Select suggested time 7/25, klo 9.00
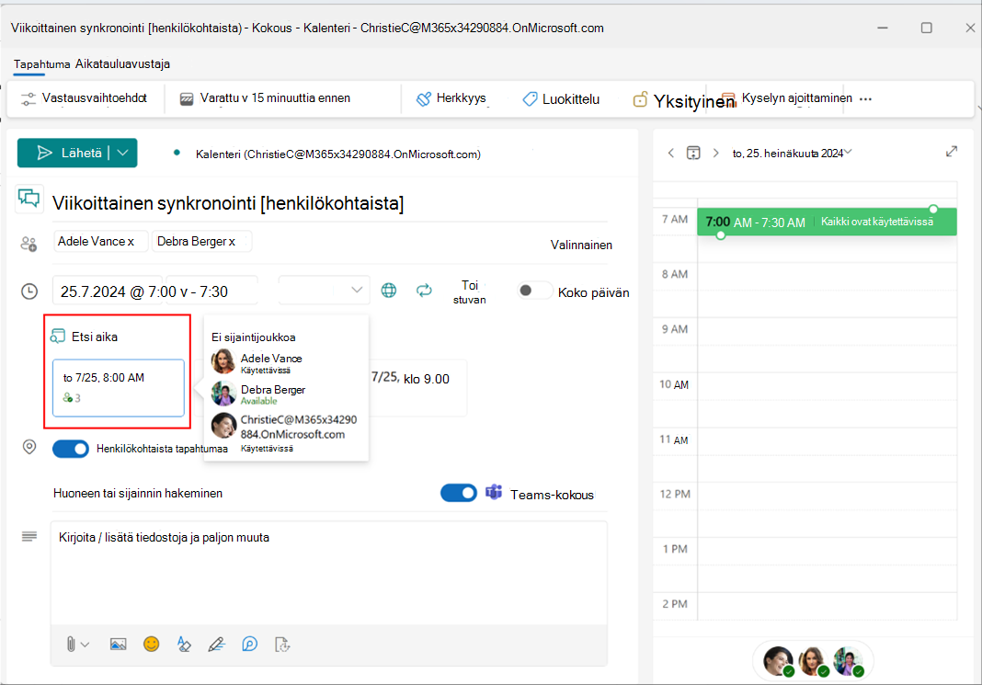The width and height of the screenshot is (982, 685). point(417,388)
